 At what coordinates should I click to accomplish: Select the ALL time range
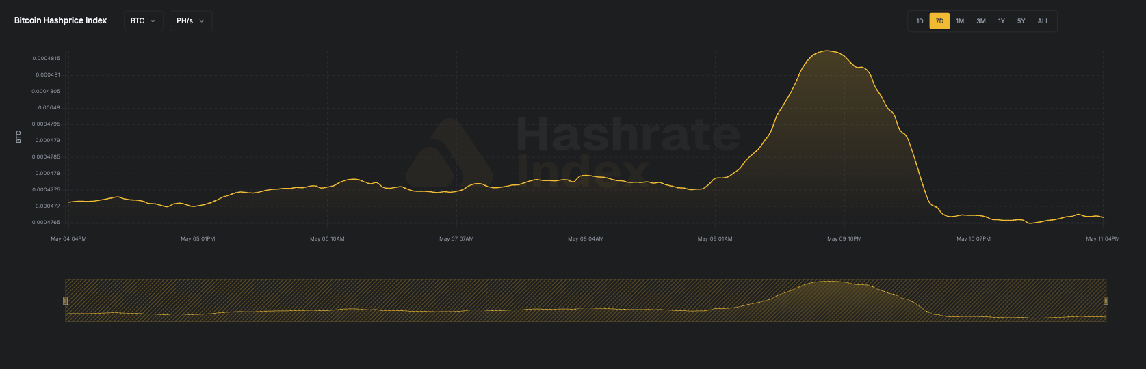click(x=1043, y=21)
